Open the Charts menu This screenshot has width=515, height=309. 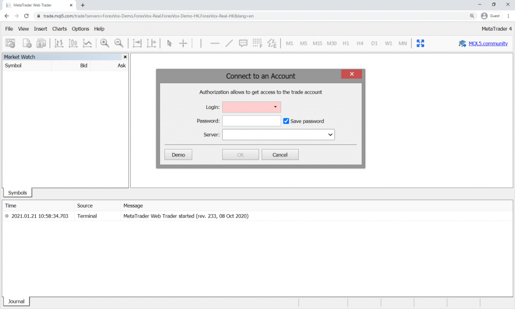coord(59,29)
